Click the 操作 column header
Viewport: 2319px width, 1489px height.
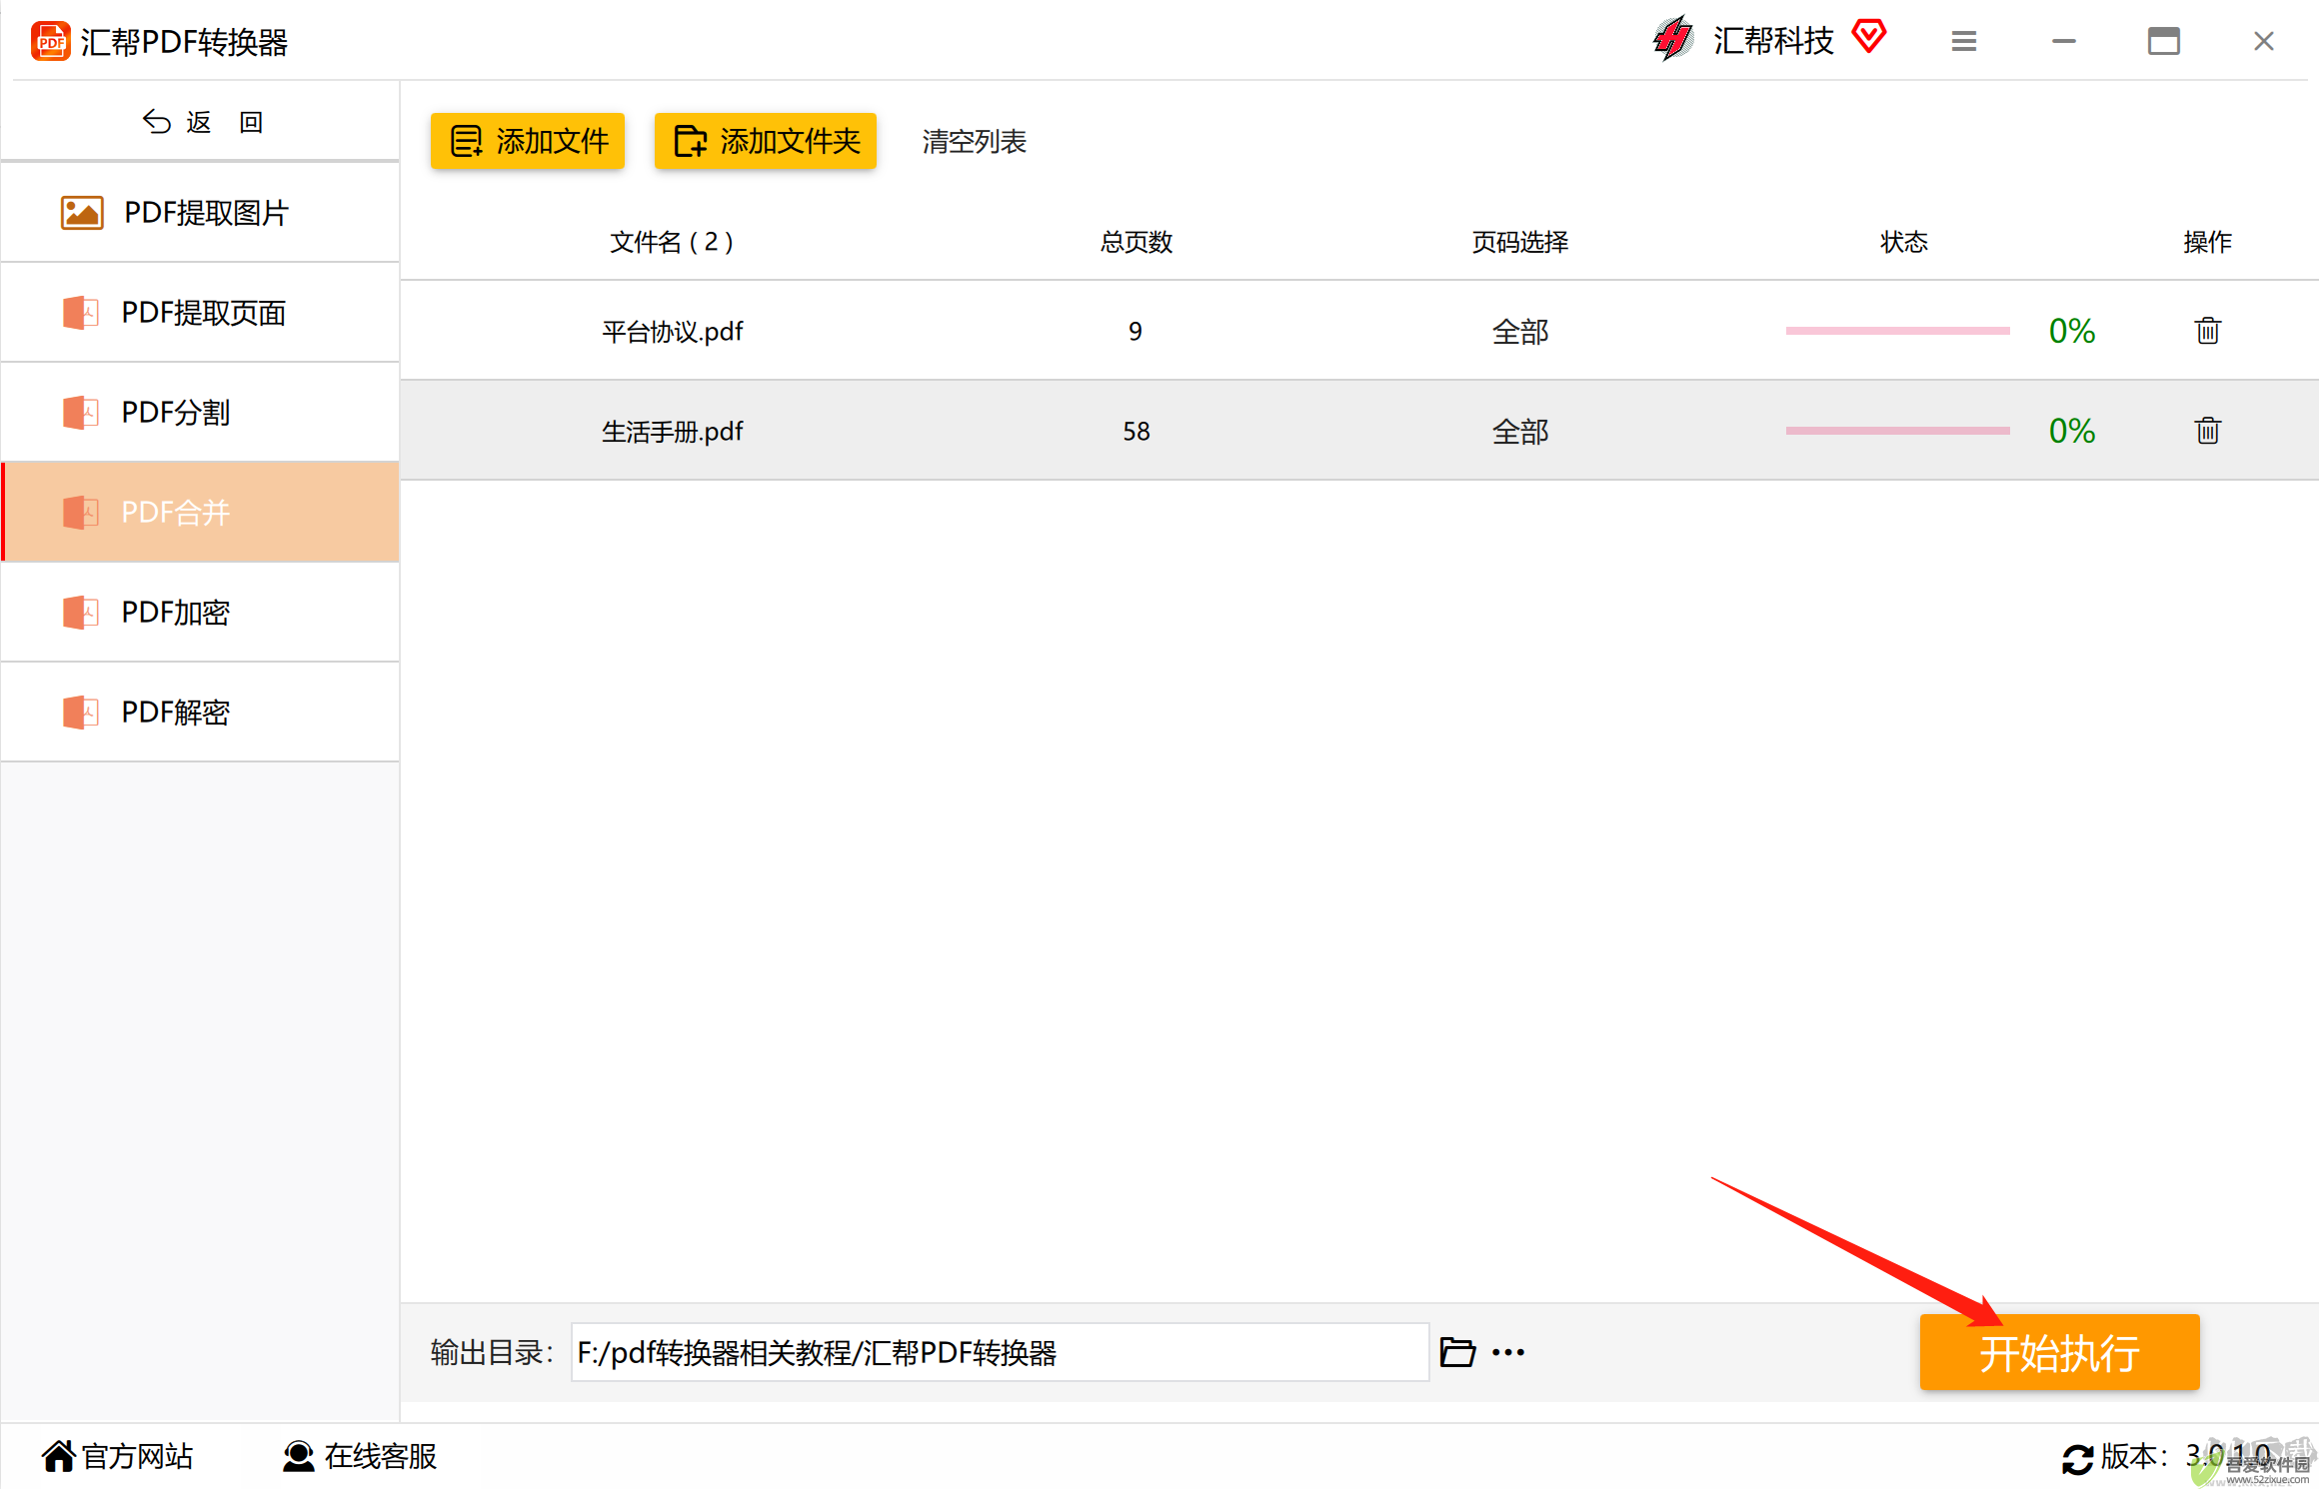pos(2207,242)
